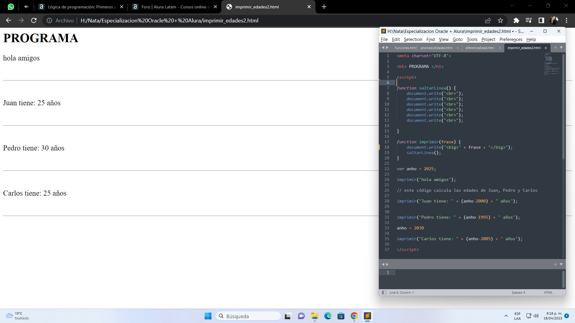Open the clock and date in system tray

[553, 316]
